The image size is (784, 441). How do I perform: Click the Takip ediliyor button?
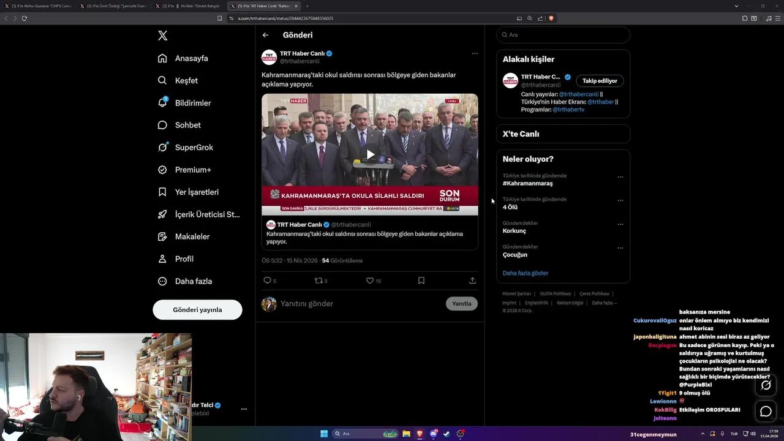(600, 81)
